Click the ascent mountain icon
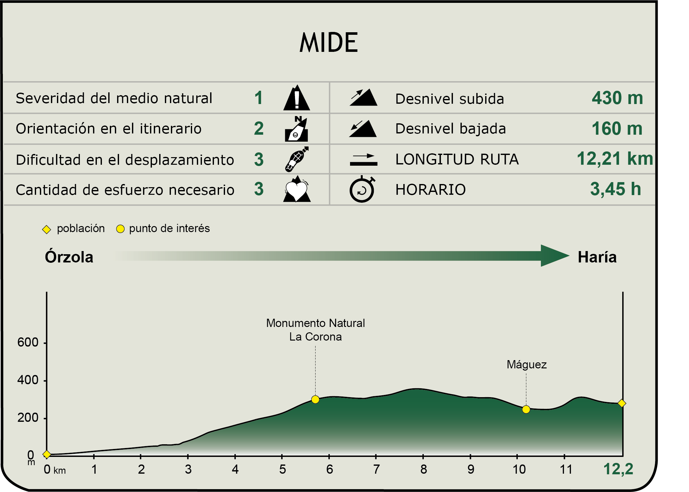 pyautogui.click(x=363, y=97)
